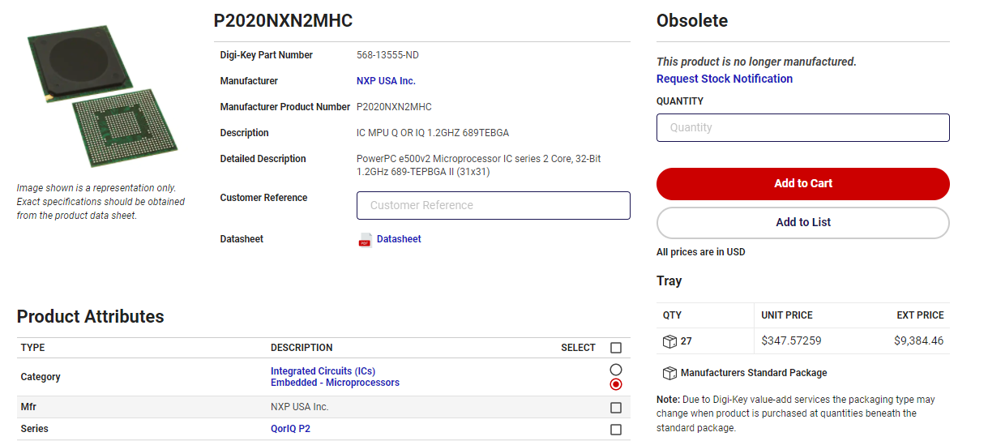Click the Tray packaging heading

click(669, 281)
